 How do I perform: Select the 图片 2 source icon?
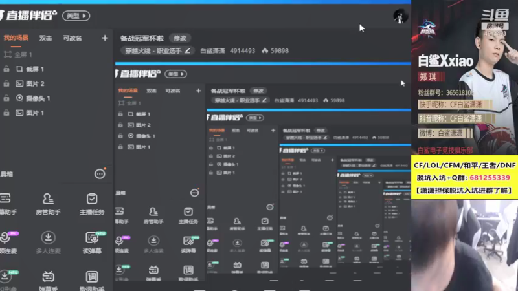(x=19, y=84)
